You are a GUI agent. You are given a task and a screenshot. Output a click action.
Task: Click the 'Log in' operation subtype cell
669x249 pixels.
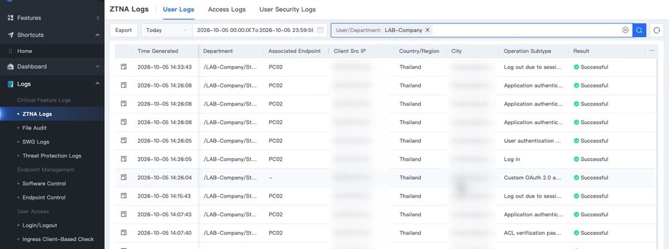512,159
